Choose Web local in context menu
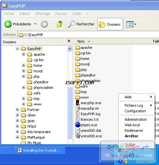The image size is (159, 165). (x=137, y=125)
